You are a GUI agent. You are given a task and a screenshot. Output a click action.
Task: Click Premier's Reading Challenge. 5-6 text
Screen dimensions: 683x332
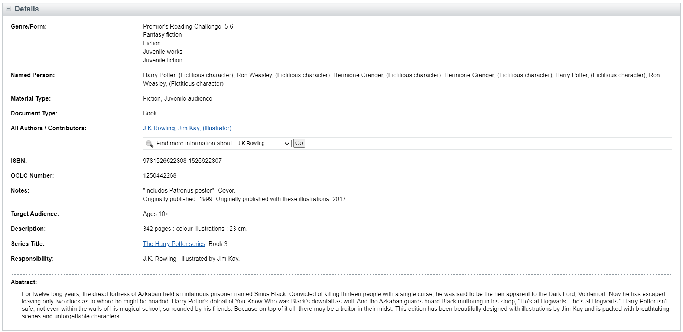tap(188, 26)
